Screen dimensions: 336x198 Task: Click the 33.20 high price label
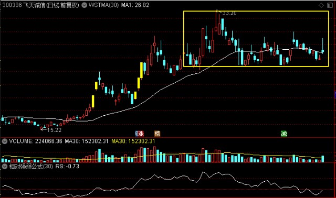(x=229, y=13)
